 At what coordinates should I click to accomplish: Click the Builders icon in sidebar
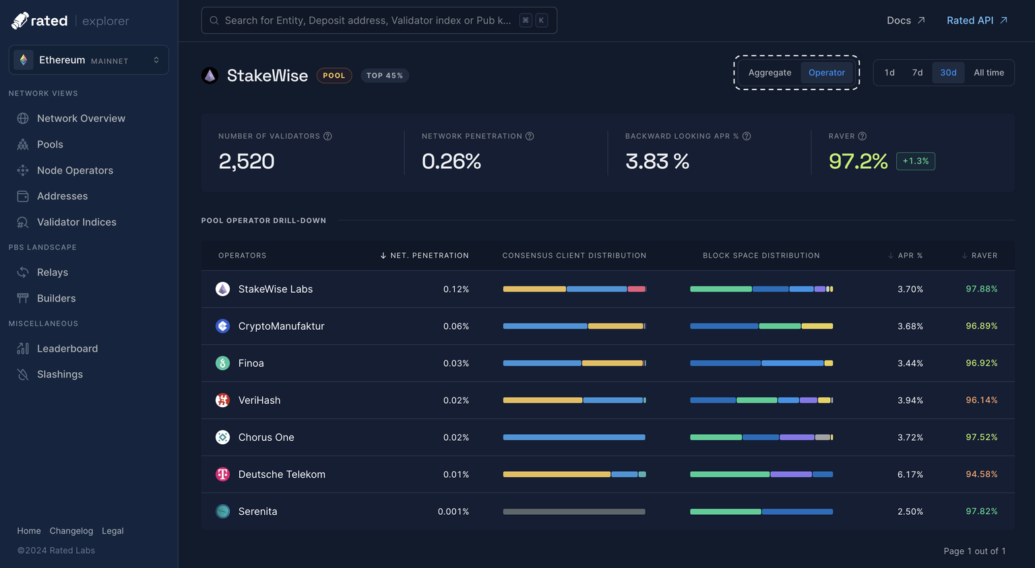coord(23,298)
